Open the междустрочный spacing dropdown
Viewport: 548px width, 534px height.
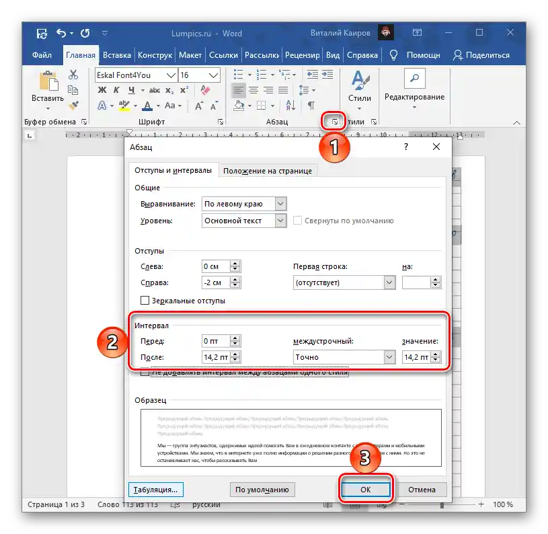pyautogui.click(x=390, y=356)
